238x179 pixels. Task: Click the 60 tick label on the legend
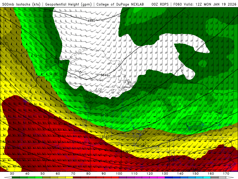pyautogui.click(x=58, y=174)
